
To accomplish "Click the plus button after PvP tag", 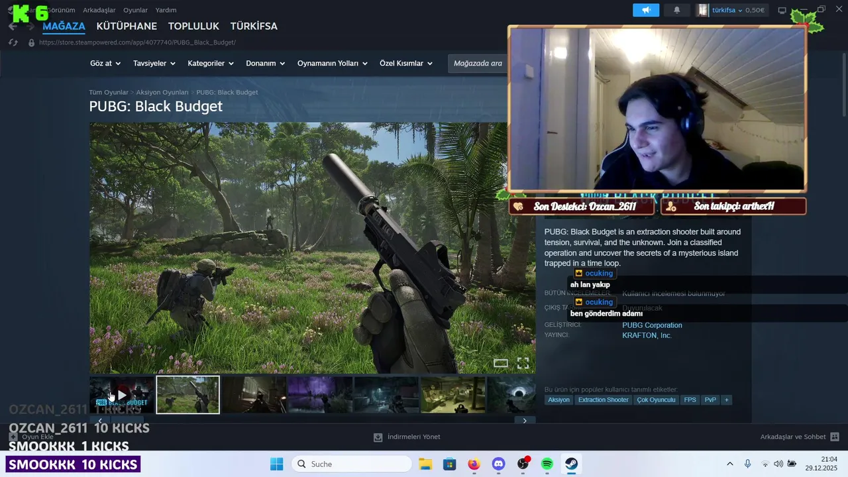I will [x=726, y=400].
